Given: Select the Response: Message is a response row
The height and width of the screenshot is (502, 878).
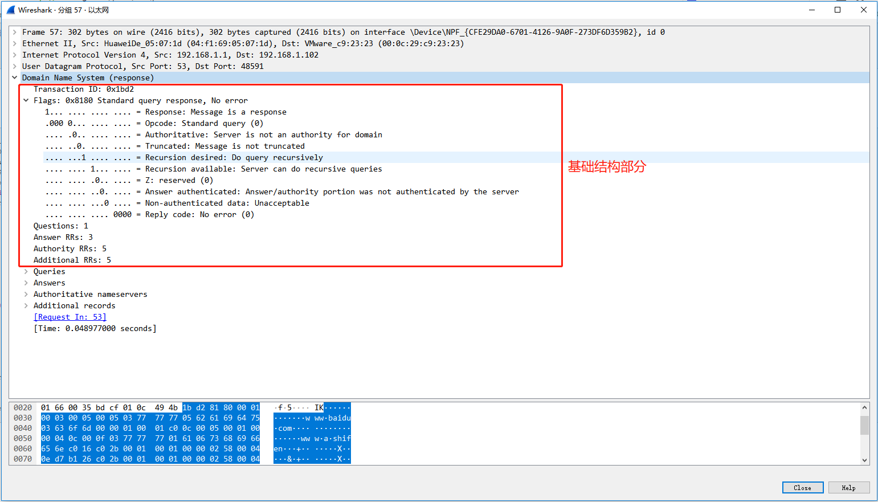Looking at the screenshot, I should [166, 112].
